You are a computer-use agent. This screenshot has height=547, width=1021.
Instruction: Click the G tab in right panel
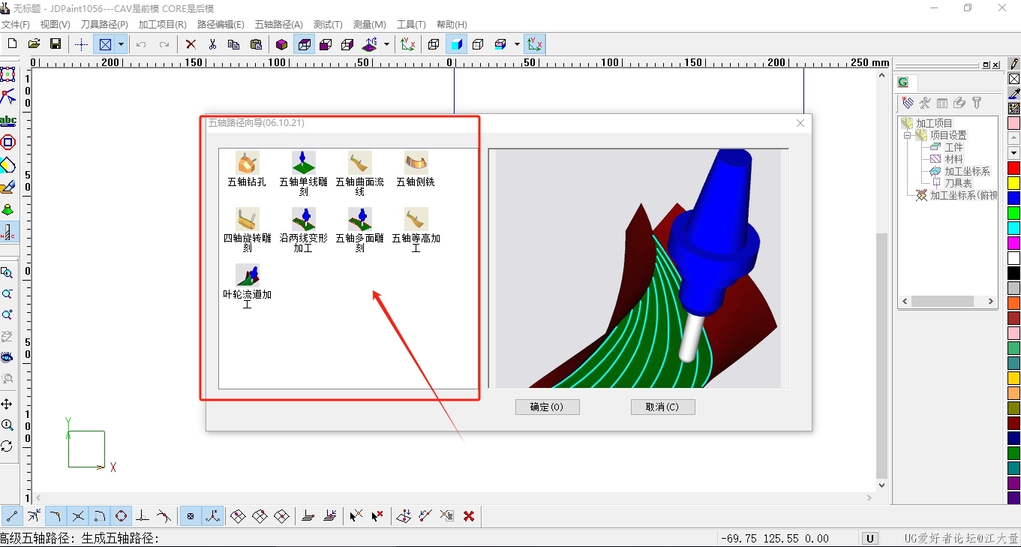pyautogui.click(x=903, y=83)
